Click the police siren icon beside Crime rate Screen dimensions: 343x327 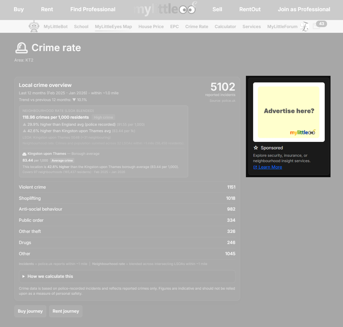click(21, 48)
